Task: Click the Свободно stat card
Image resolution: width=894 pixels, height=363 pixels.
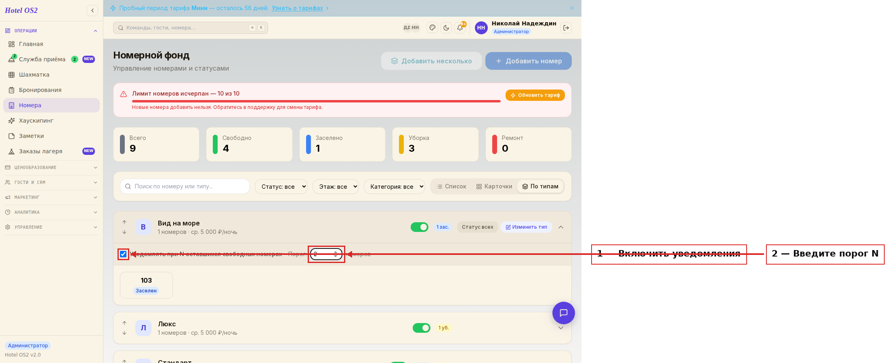Action: (x=249, y=144)
